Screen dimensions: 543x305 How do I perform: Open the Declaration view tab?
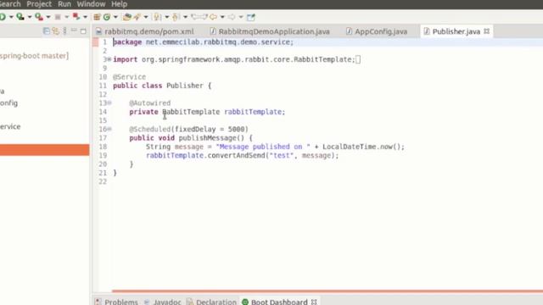point(211,302)
